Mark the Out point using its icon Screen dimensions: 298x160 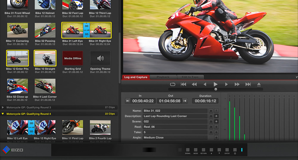pos(185,101)
